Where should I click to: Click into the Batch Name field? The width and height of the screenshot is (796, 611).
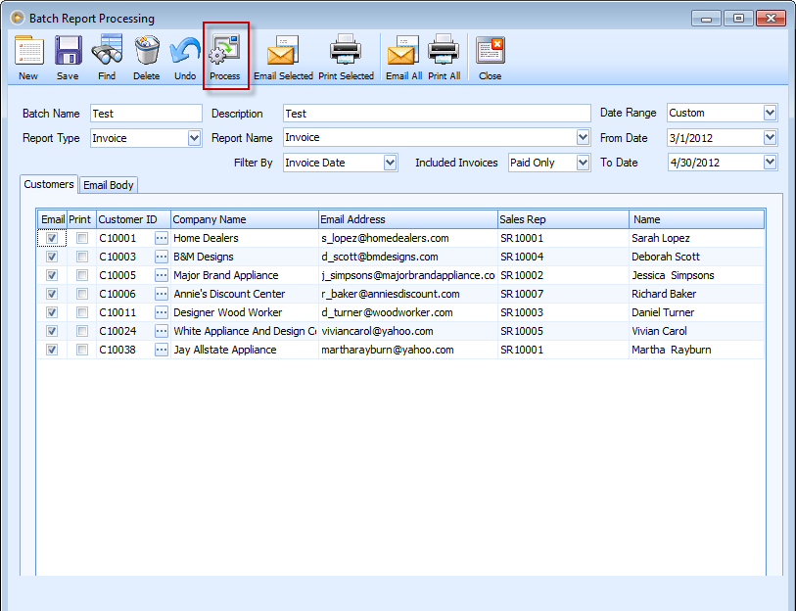[x=146, y=114]
